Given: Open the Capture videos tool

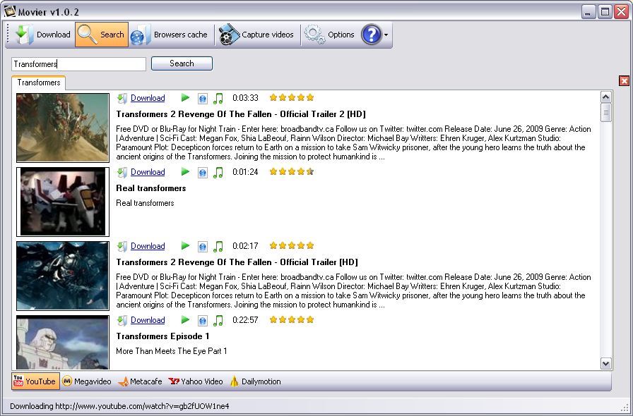Looking at the screenshot, I should click(x=256, y=35).
